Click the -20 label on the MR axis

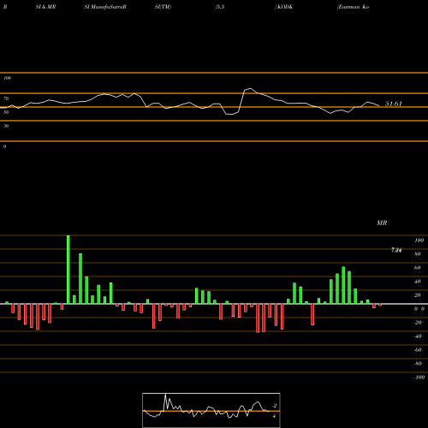pos(418,323)
